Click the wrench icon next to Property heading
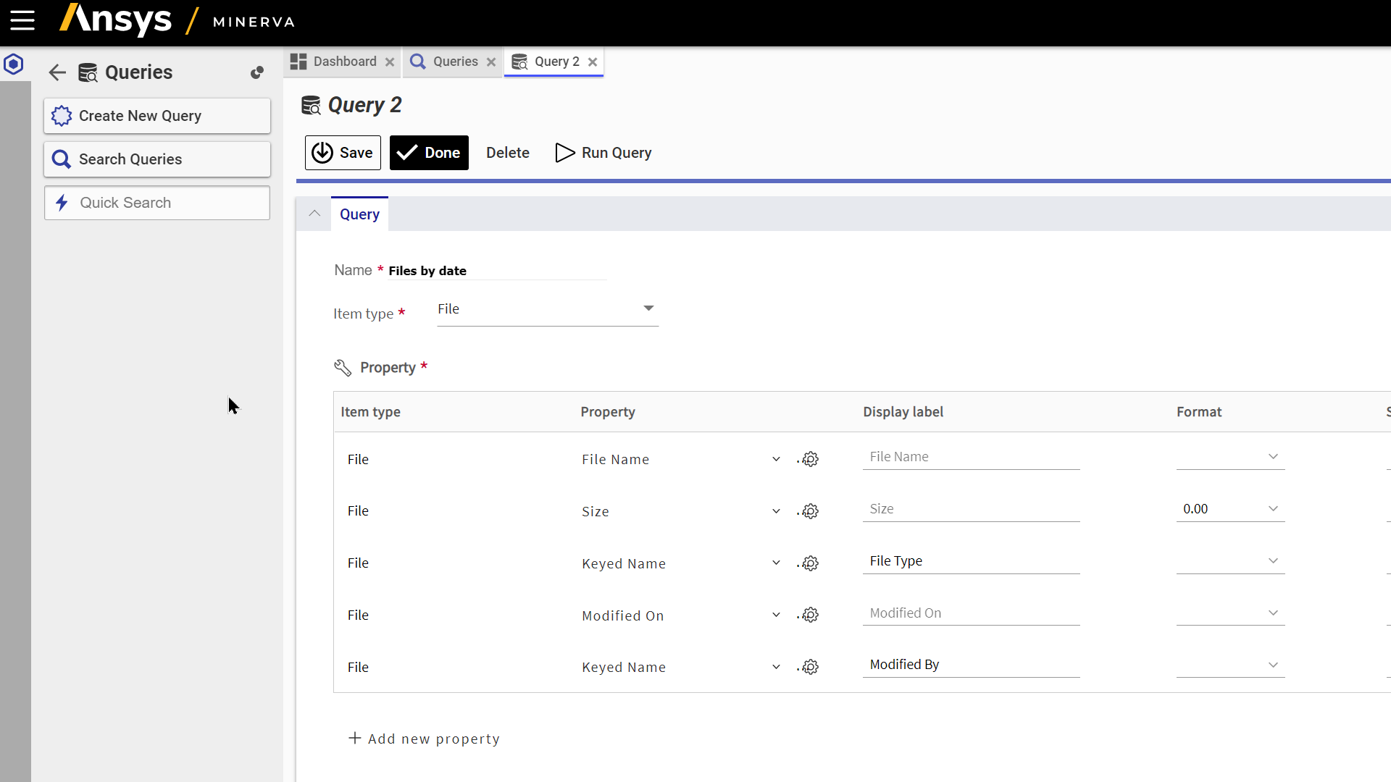The width and height of the screenshot is (1391, 782). point(343,367)
